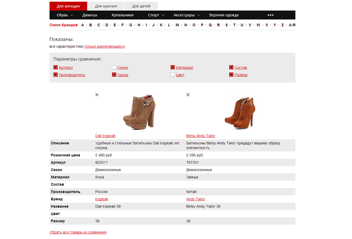Screen dimensions: 352x239
Task: Click the orange Betsy Andy Tailor boot image
Action: point(240,113)
